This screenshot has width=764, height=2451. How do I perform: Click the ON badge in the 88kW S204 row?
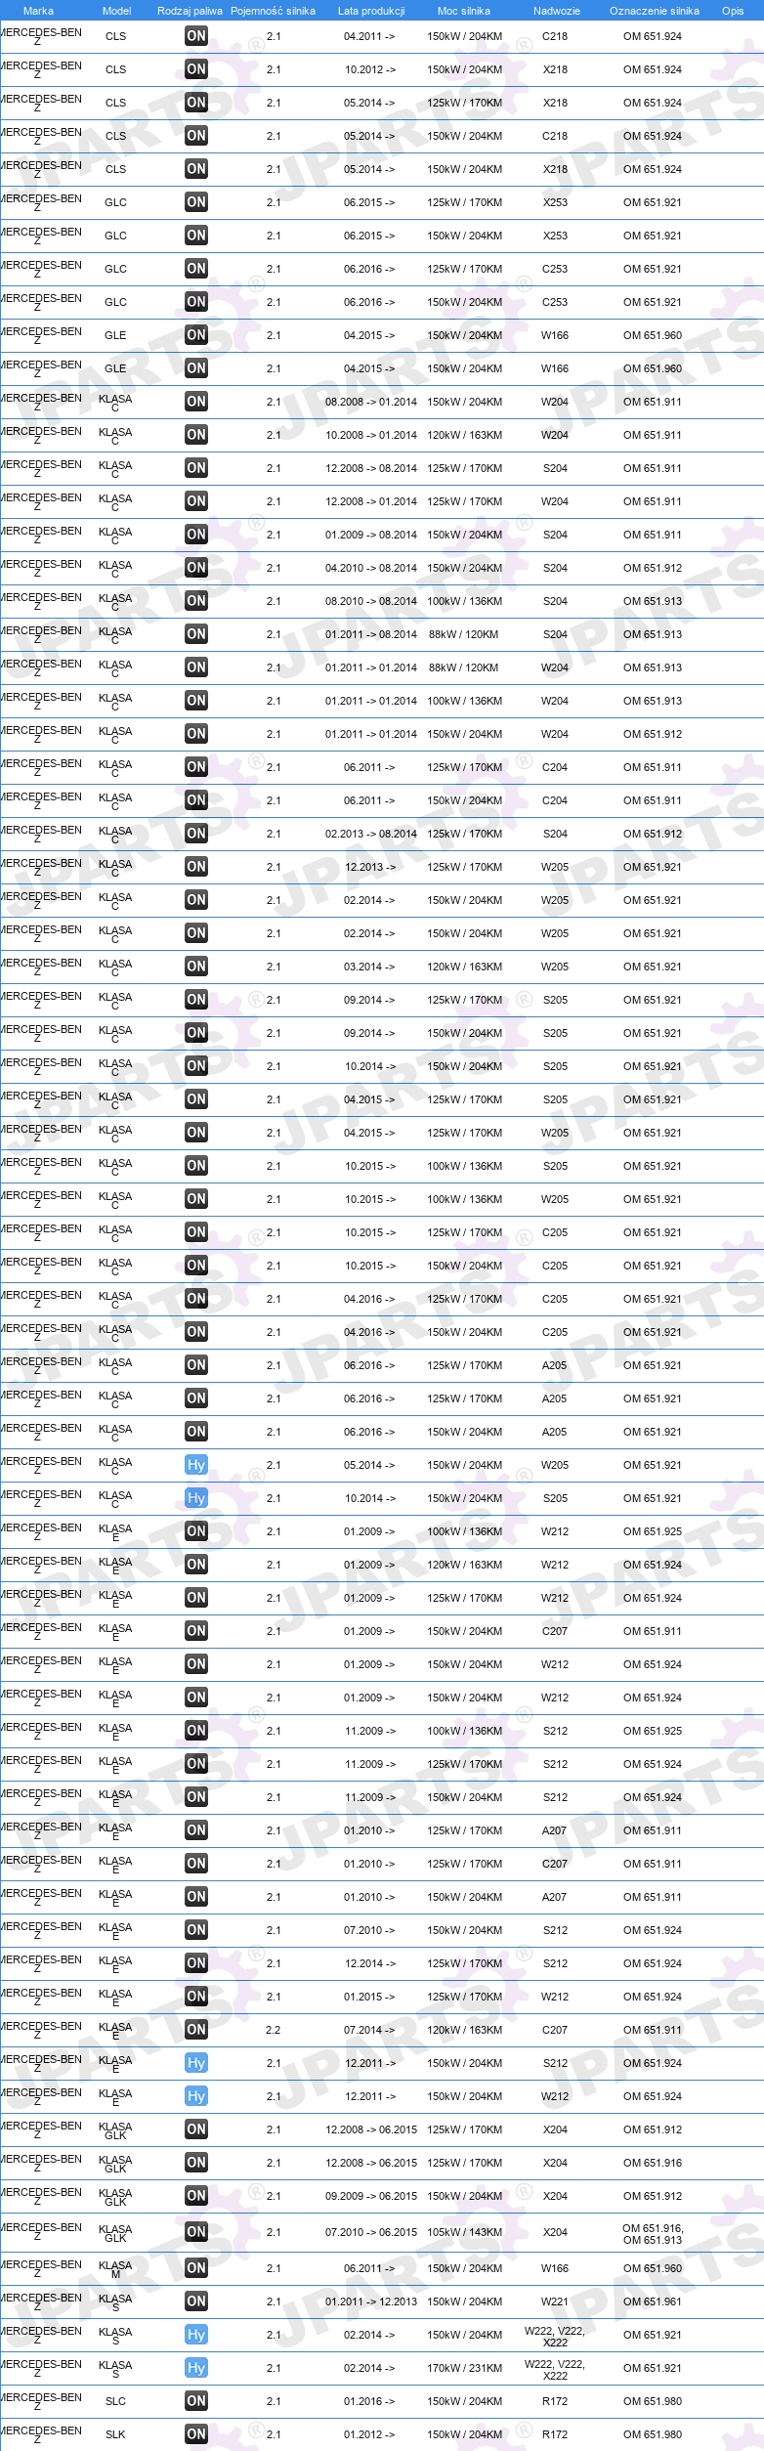(x=196, y=634)
